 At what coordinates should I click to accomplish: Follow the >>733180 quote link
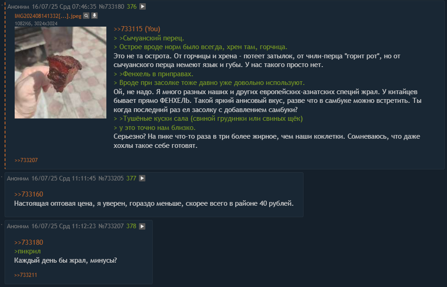tap(28, 242)
